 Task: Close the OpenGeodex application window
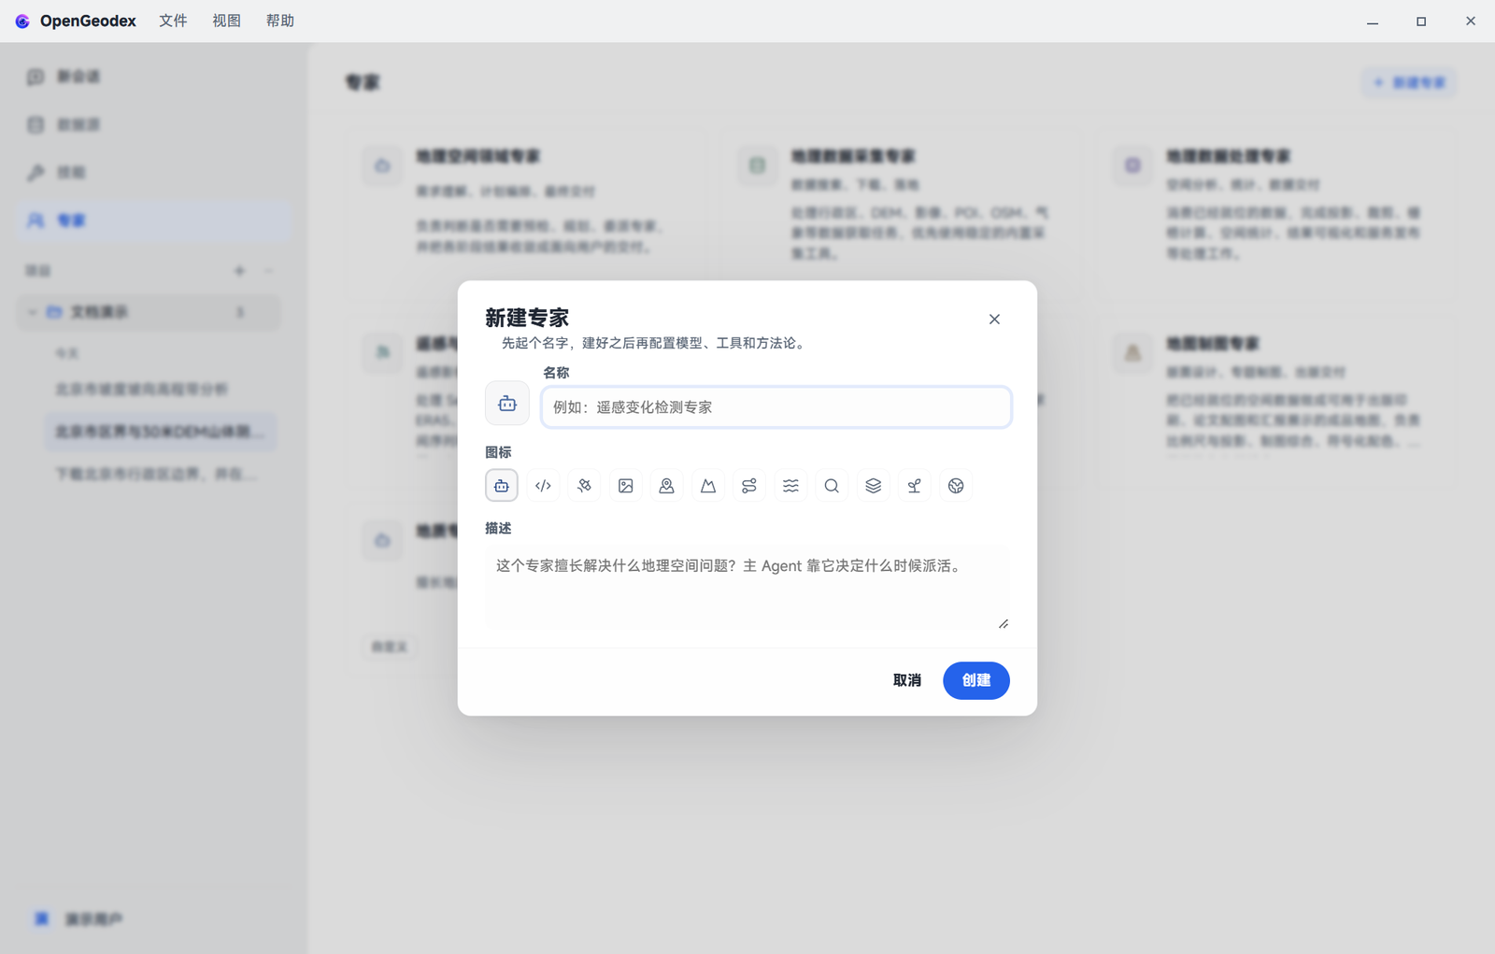[x=1471, y=21]
